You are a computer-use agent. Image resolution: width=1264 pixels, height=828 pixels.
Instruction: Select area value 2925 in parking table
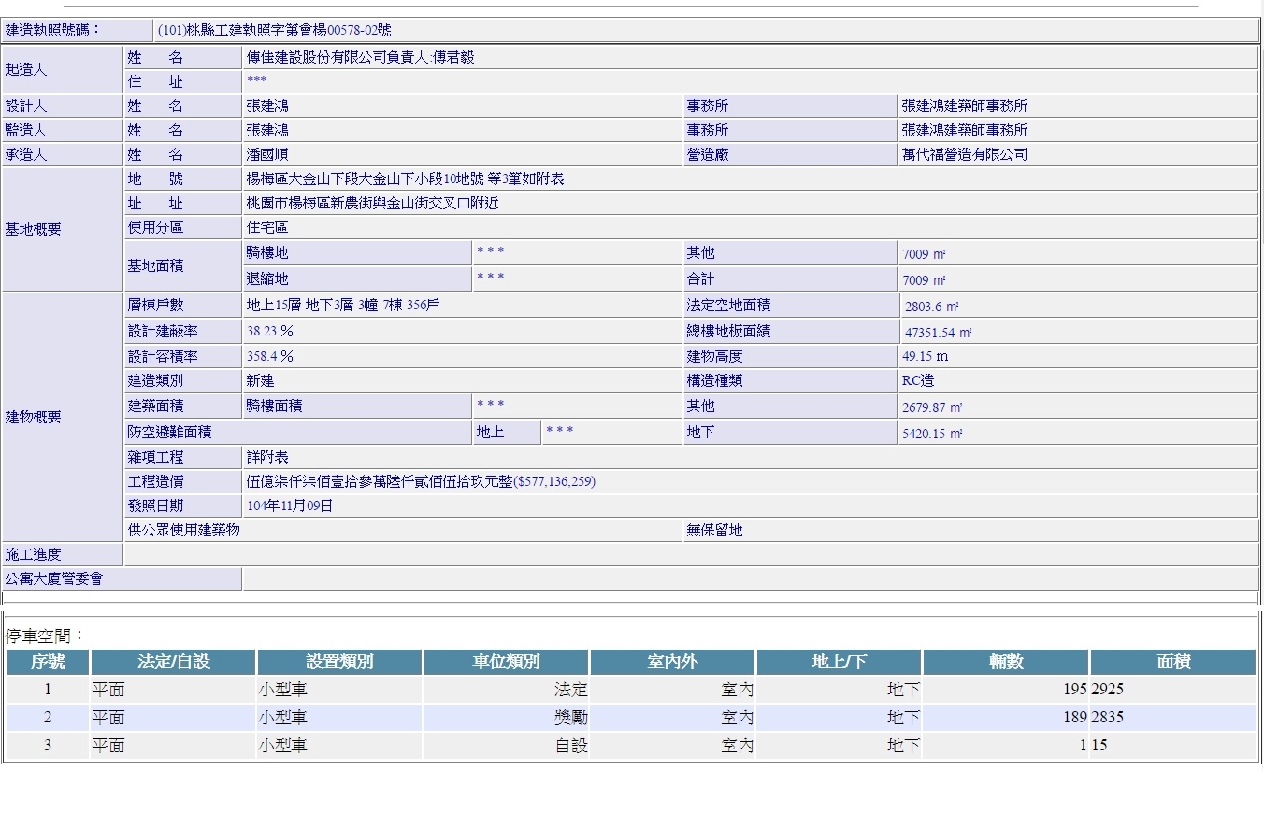pos(1107,690)
